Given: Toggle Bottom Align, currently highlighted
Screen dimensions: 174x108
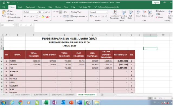Looking at the screenshot, I should pos(60,12).
